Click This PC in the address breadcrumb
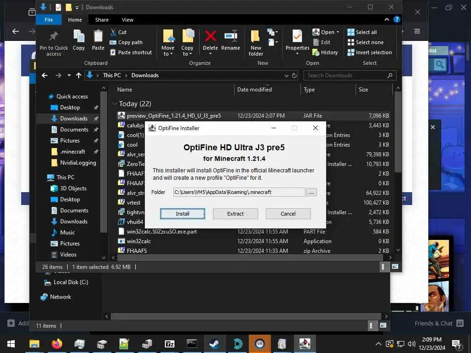The width and height of the screenshot is (471, 353). click(x=112, y=75)
